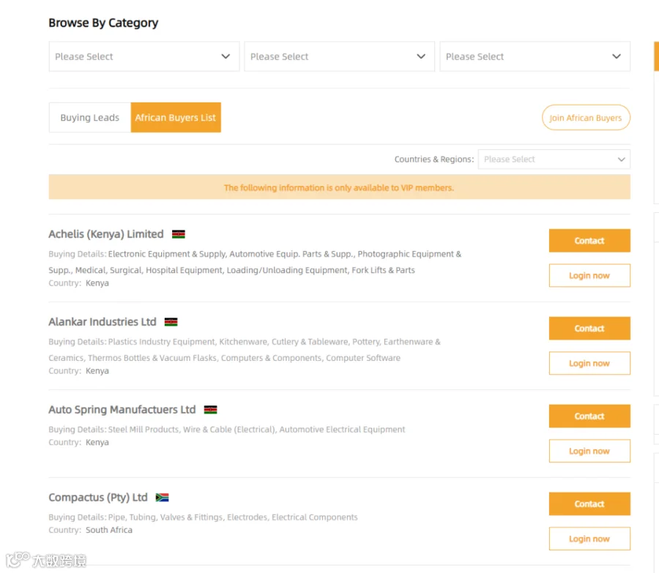Open the first Browse By Category dropdown
This screenshot has height=573, width=659.
pyautogui.click(x=144, y=56)
